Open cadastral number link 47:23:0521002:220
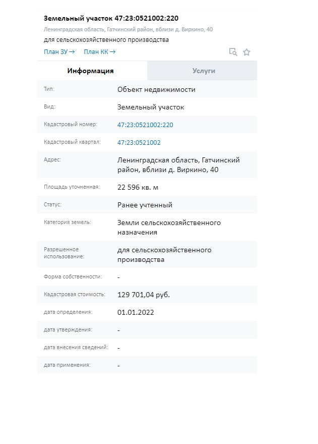The height and width of the screenshot is (444, 318). tap(145, 125)
